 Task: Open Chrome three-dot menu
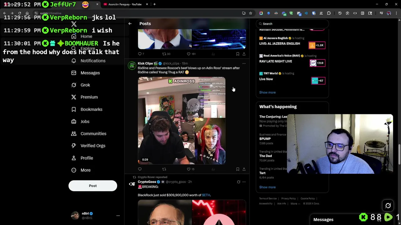397,13
